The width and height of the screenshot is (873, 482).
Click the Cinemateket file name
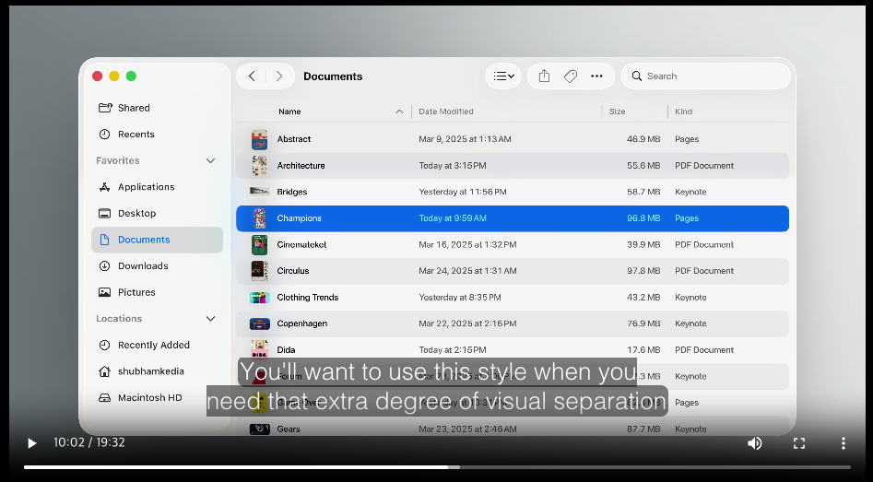point(301,244)
